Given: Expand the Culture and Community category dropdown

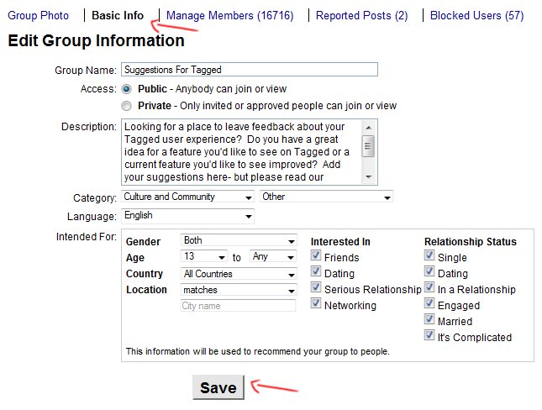Looking at the screenshot, I should pyautogui.click(x=187, y=197).
